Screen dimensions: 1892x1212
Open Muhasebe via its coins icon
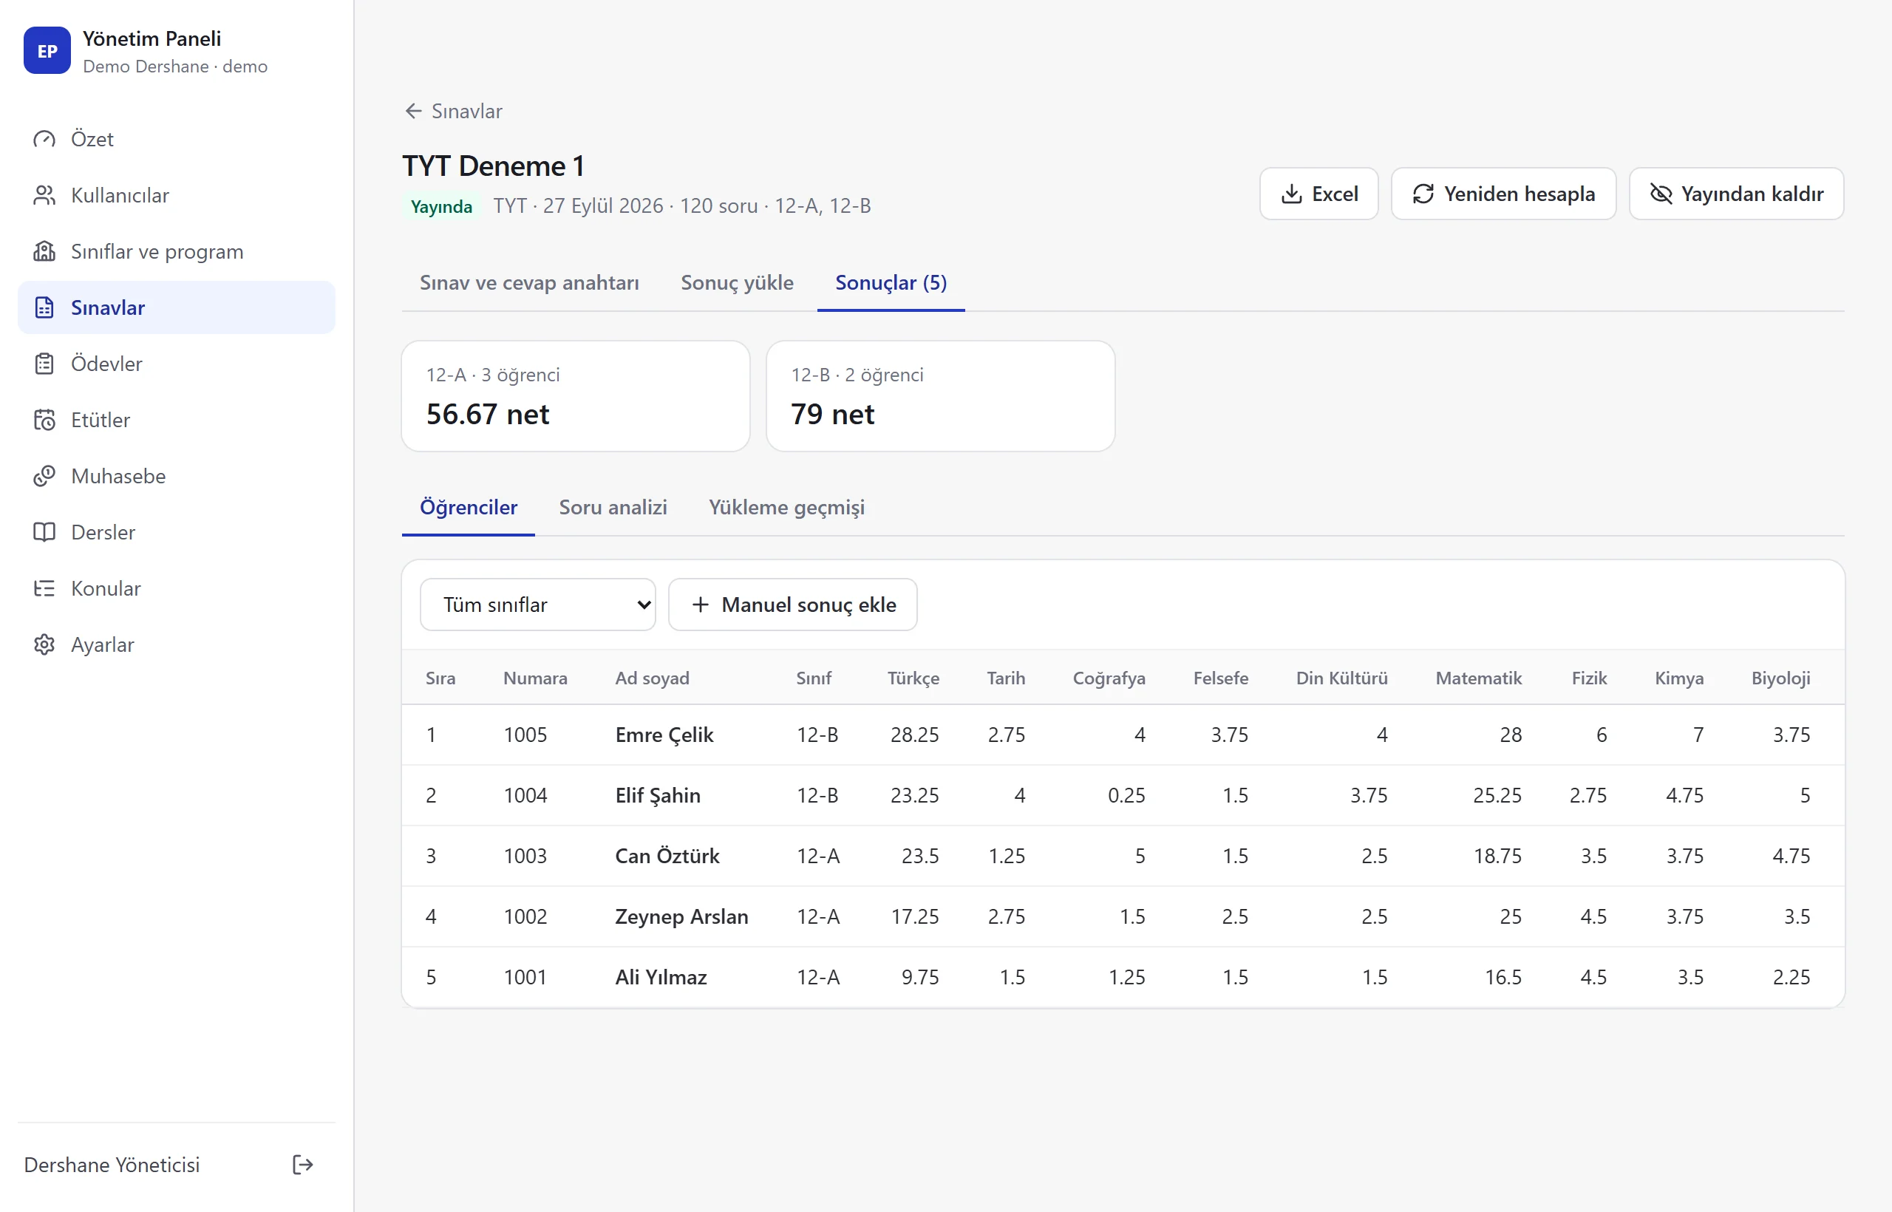click(x=44, y=476)
